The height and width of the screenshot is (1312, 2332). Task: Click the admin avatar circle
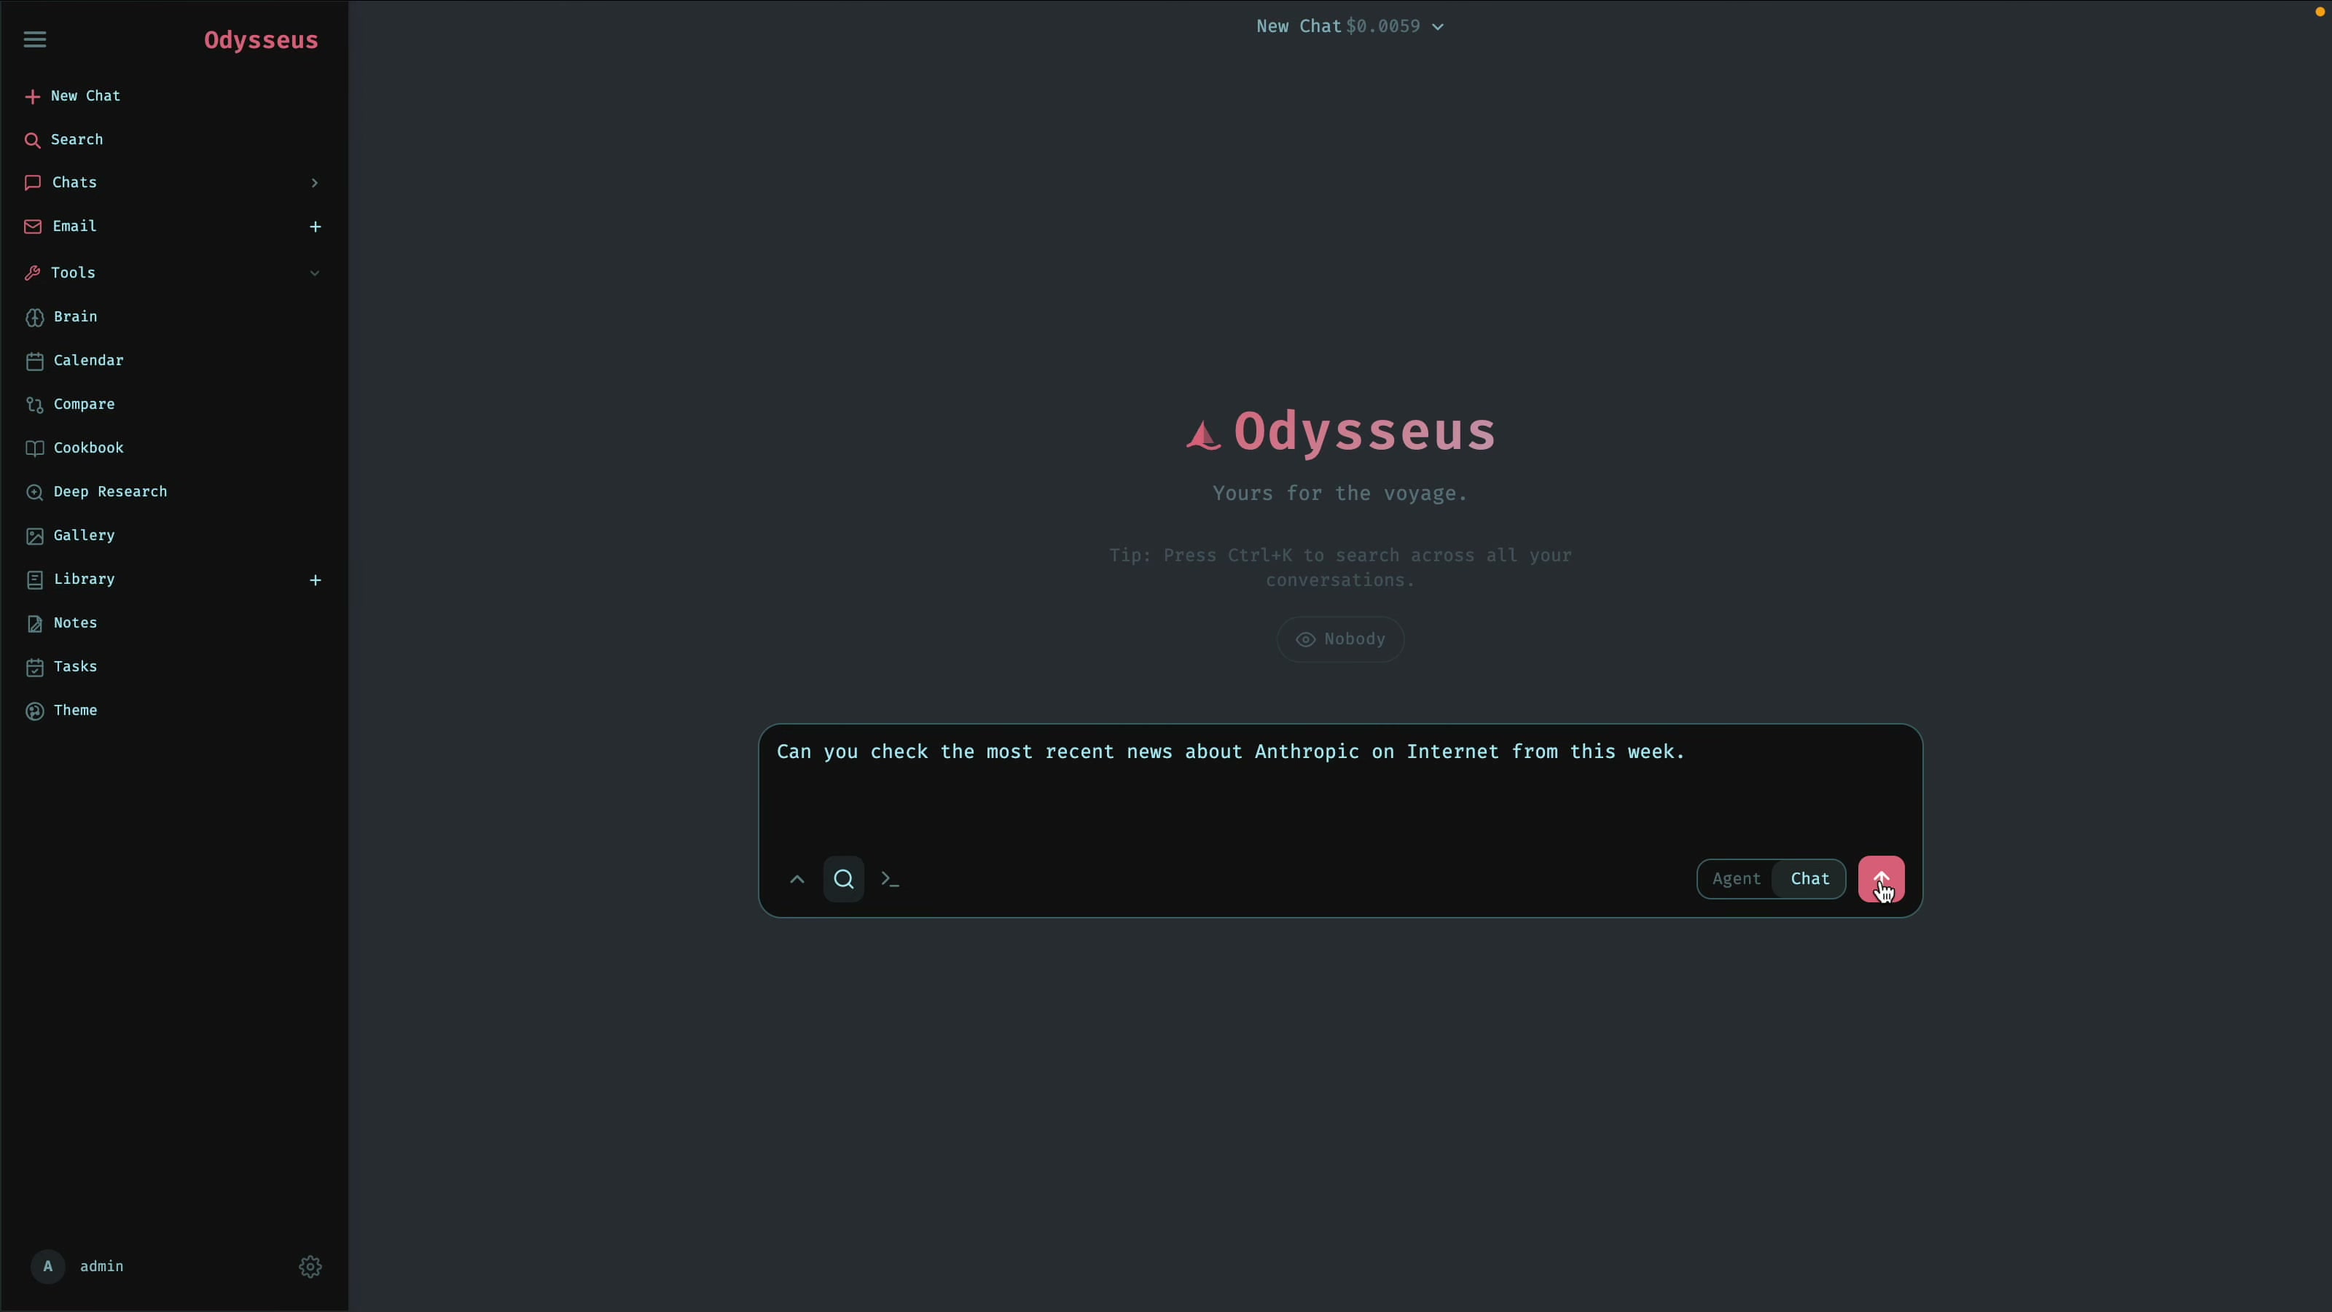[48, 1266]
